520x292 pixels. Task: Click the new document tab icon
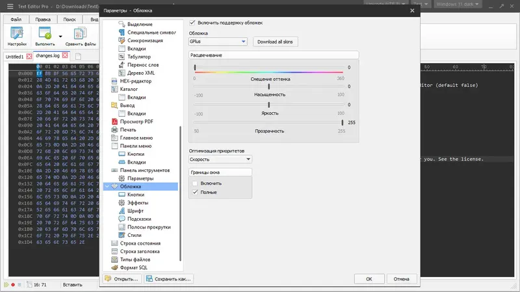click(x=78, y=56)
